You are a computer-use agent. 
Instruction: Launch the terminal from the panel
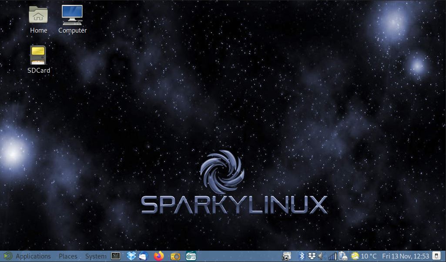(115, 256)
